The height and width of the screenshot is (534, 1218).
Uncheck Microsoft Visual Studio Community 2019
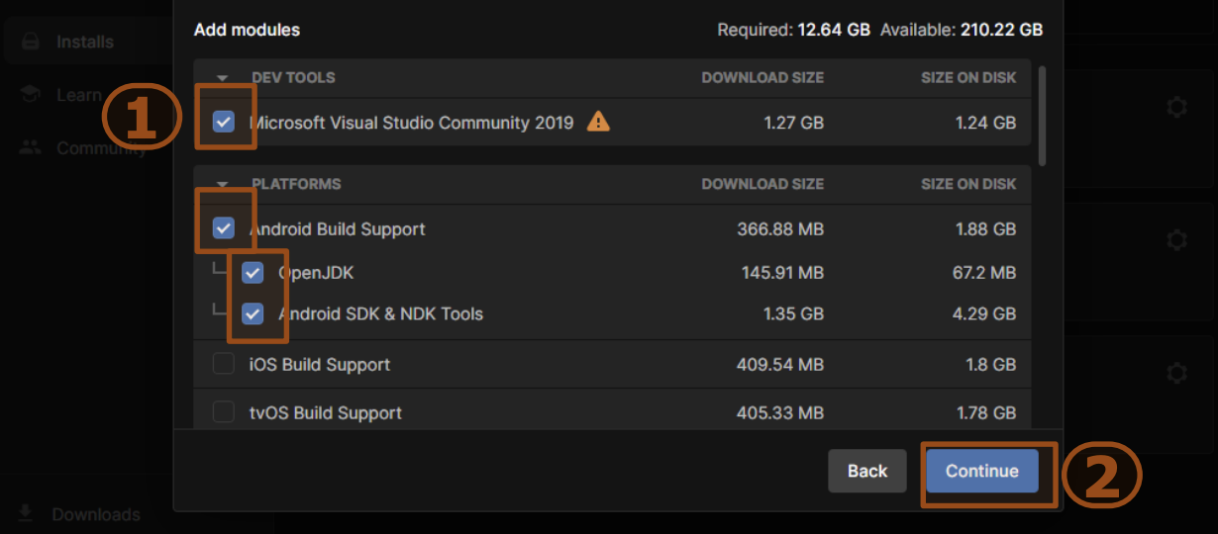[x=224, y=123]
